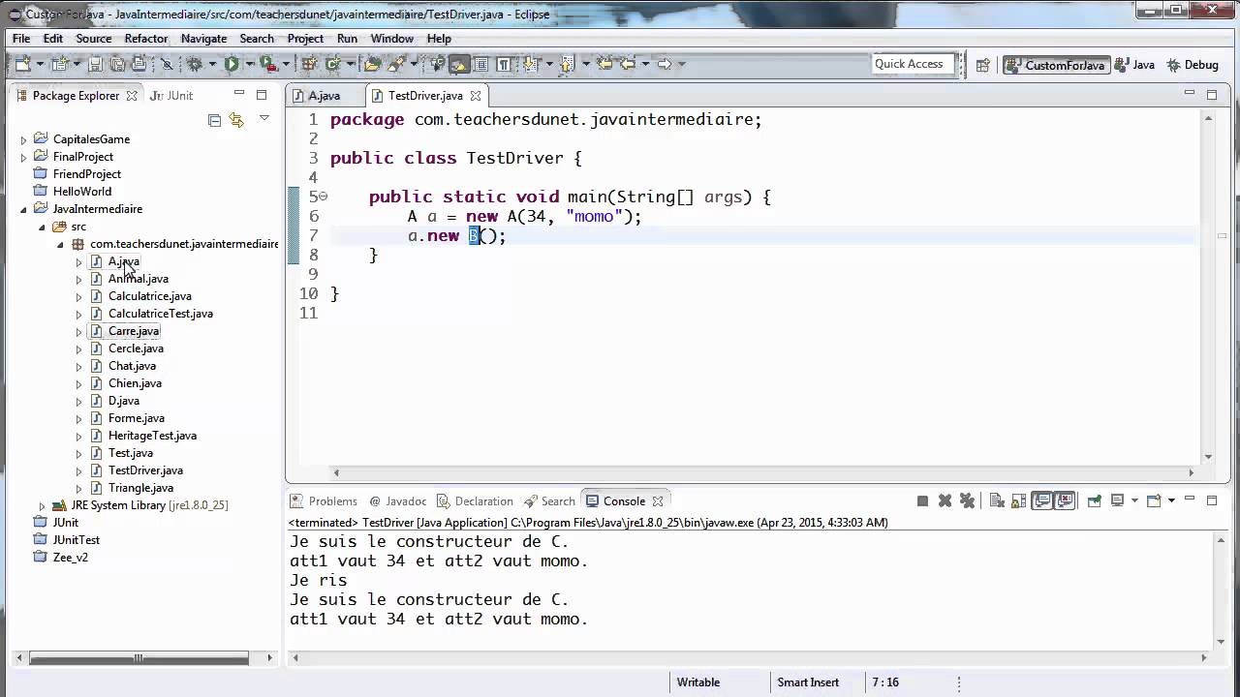
Task: Open the Refactor menu
Action: [x=146, y=39]
